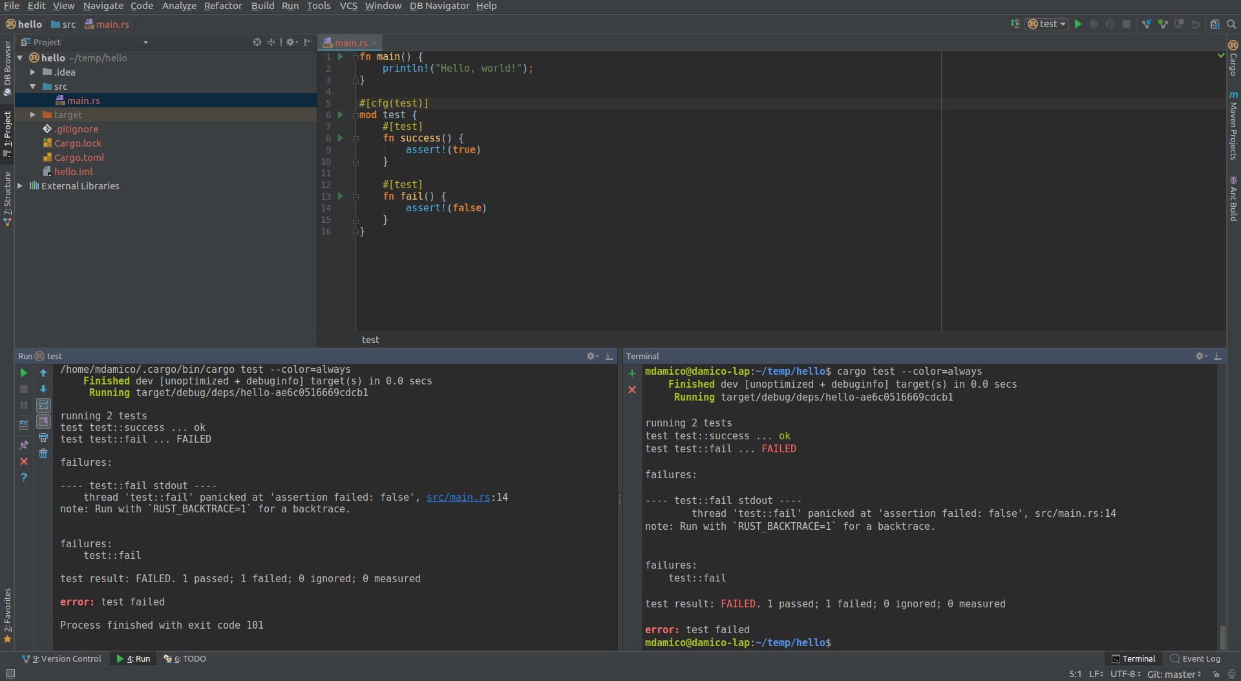1241x681 pixels.
Task: Click the Make Project build icon
Action: click(1015, 24)
